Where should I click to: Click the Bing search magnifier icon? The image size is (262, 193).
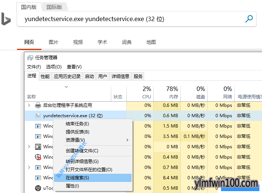point(249,19)
